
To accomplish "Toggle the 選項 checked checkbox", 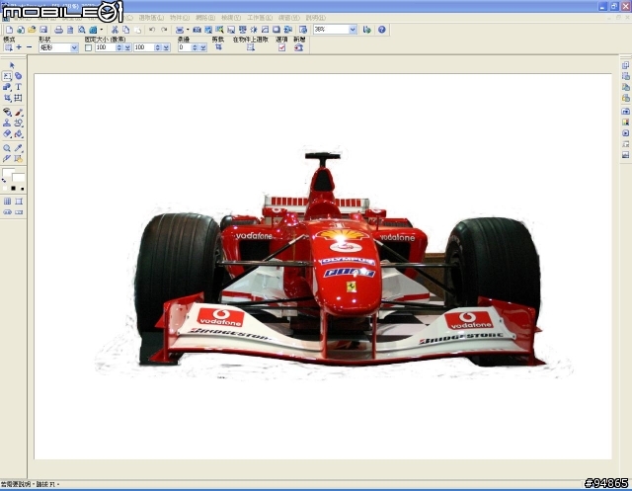I will coord(281,47).
